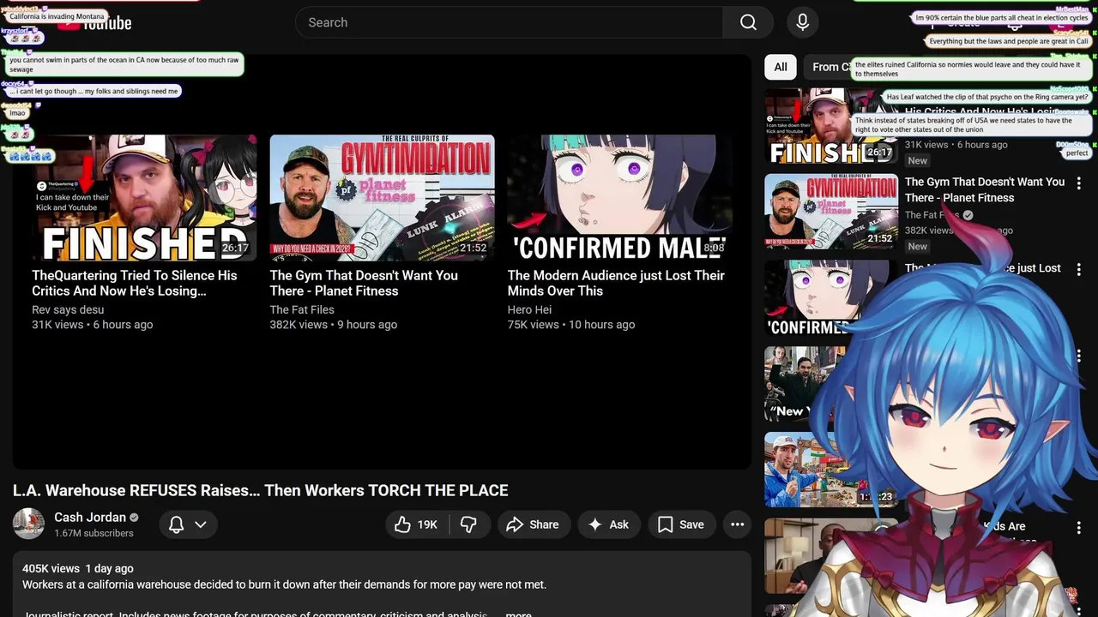This screenshot has width=1098, height=617.
Task: Click the Ask sparkle button
Action: click(609, 524)
